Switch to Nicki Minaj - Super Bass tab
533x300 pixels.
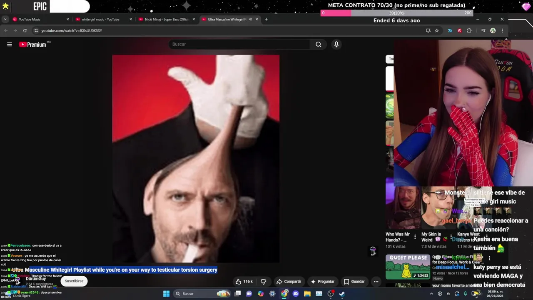(x=166, y=19)
